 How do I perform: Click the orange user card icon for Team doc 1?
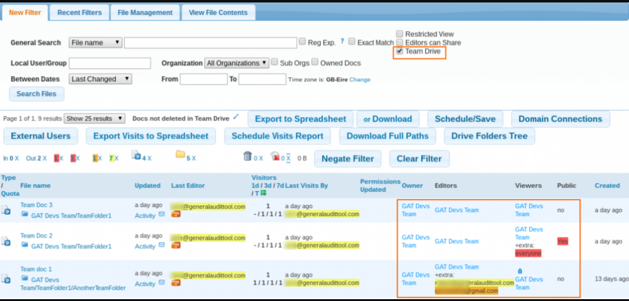point(176,283)
